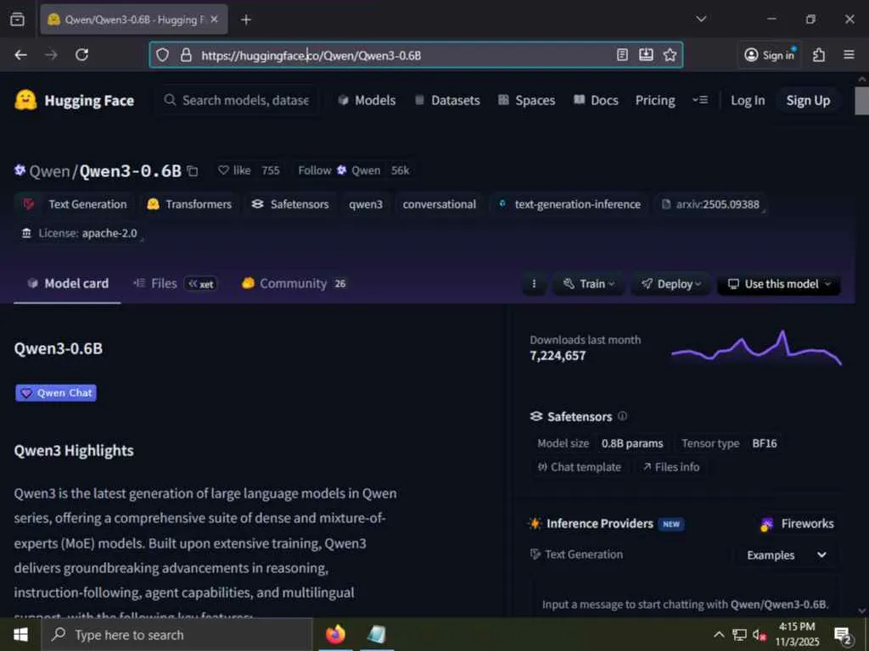869x651 pixels.
Task: Click the Firefox taskbar icon
Action: (x=335, y=634)
